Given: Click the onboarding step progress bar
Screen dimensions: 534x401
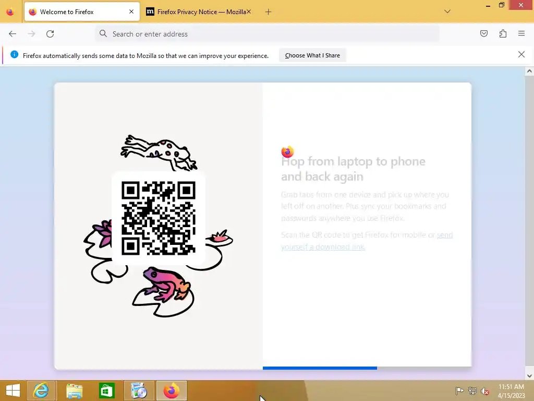Looking at the screenshot, I should (x=367, y=368).
